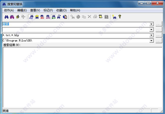Toggle search ZIP files binoculars option
Image resolution: width=165 pixels, height=114 pixels.
click(54, 17)
